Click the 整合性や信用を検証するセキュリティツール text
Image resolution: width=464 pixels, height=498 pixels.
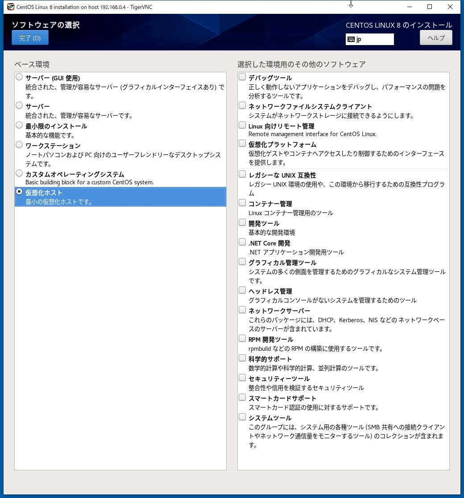pyautogui.click(x=306, y=388)
